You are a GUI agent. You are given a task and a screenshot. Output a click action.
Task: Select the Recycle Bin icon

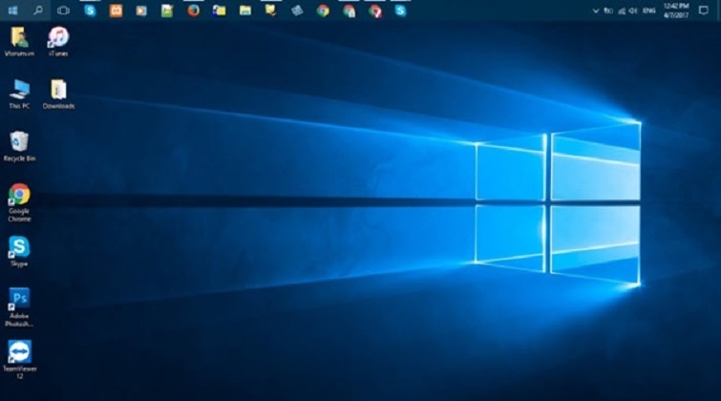[x=19, y=142]
